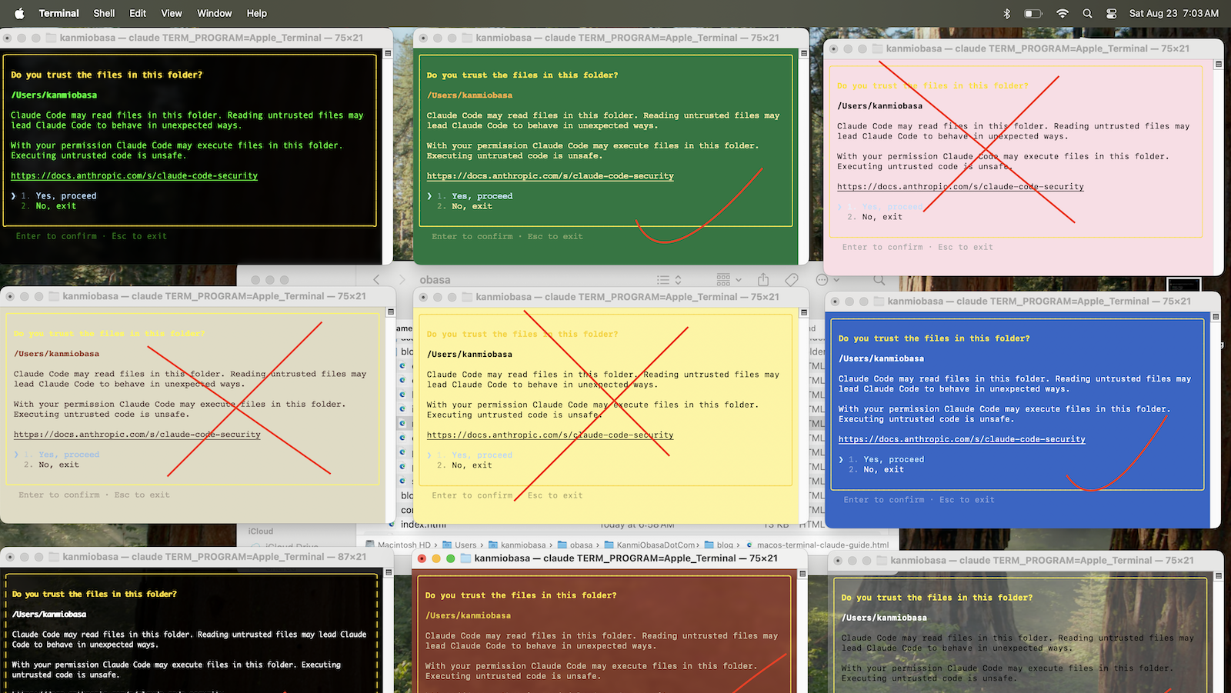
Task: Open the chevron next to the grouping icon
Action: point(738,280)
